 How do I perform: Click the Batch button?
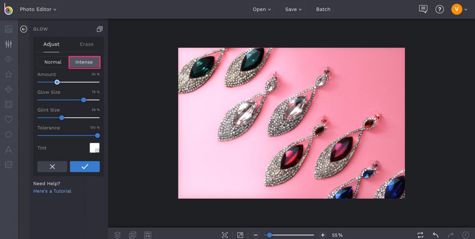323,10
